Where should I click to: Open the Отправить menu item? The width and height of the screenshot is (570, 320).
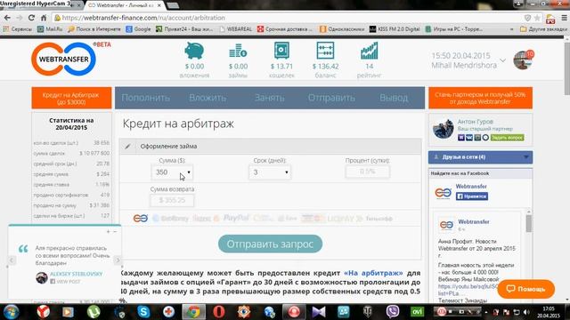331,98
